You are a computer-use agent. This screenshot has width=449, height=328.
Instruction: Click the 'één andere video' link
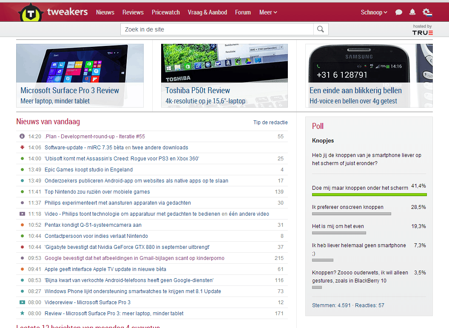pyautogui.click(x=249, y=214)
